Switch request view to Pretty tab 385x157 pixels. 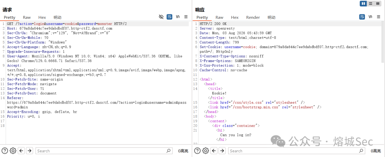click(x=9, y=17)
